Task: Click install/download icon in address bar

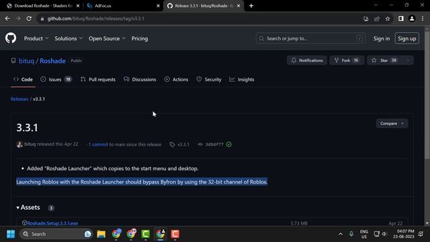Action: point(365,19)
